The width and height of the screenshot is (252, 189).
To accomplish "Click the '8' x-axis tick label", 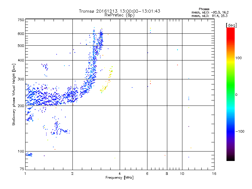I will [x=167, y=174].
